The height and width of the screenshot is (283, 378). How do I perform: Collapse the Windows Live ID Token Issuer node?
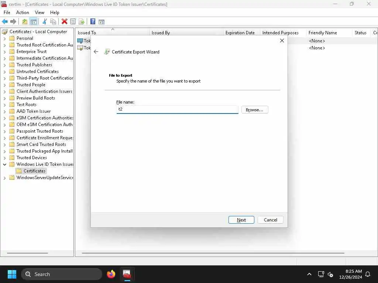[4, 164]
